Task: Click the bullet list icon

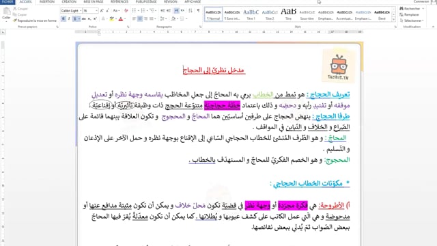Action: [x=134, y=11]
